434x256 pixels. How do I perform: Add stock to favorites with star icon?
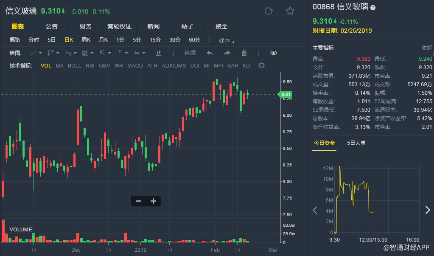pos(290,11)
